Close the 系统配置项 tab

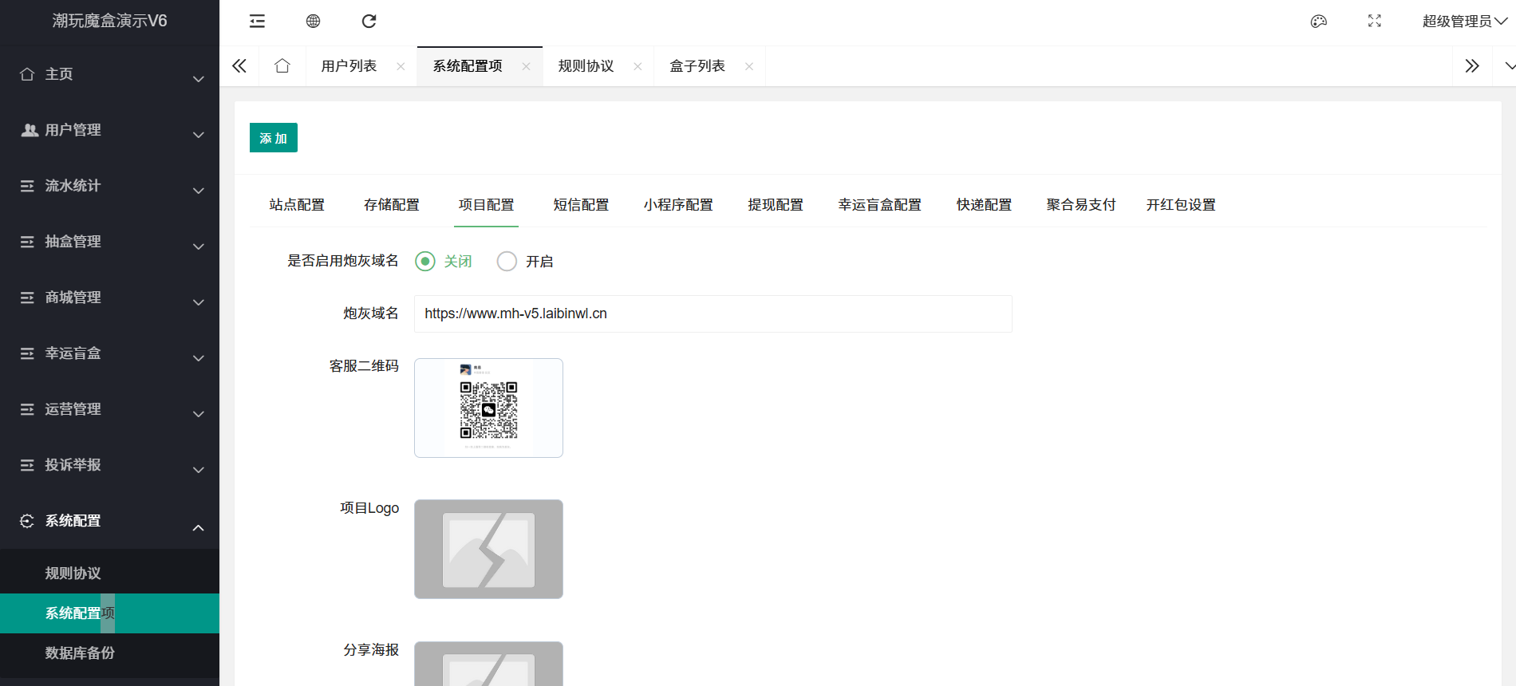point(526,66)
